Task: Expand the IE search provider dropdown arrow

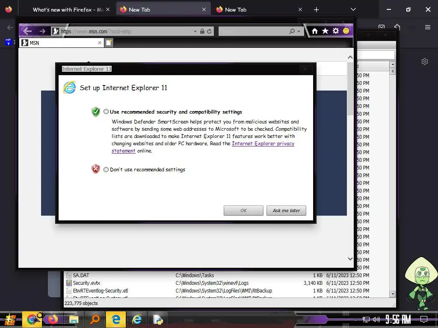Action: click(299, 31)
